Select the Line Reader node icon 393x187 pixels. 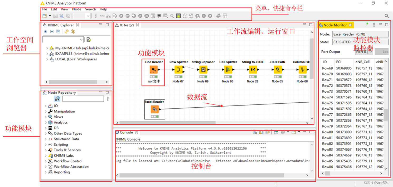pos(154,70)
